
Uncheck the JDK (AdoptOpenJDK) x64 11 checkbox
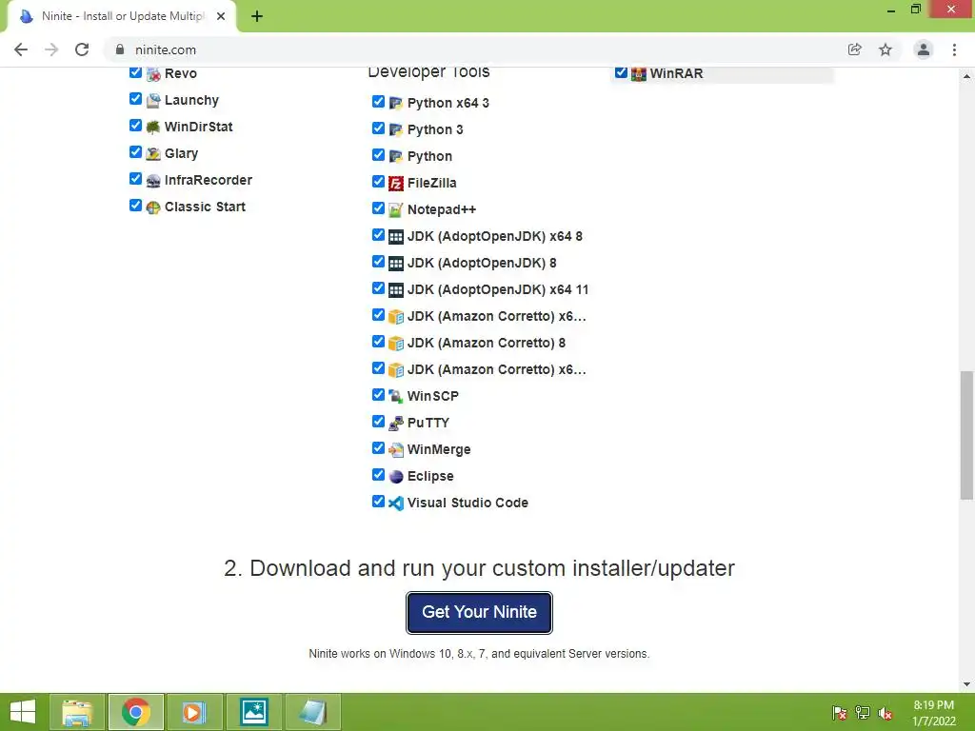tap(378, 288)
